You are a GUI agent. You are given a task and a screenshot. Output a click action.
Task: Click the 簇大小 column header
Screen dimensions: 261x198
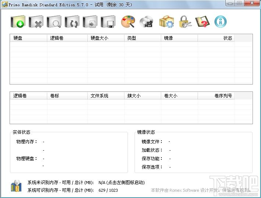pos(143,96)
